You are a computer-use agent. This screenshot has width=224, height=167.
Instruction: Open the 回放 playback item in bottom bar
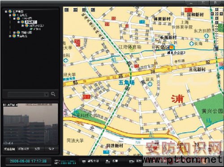135,161
